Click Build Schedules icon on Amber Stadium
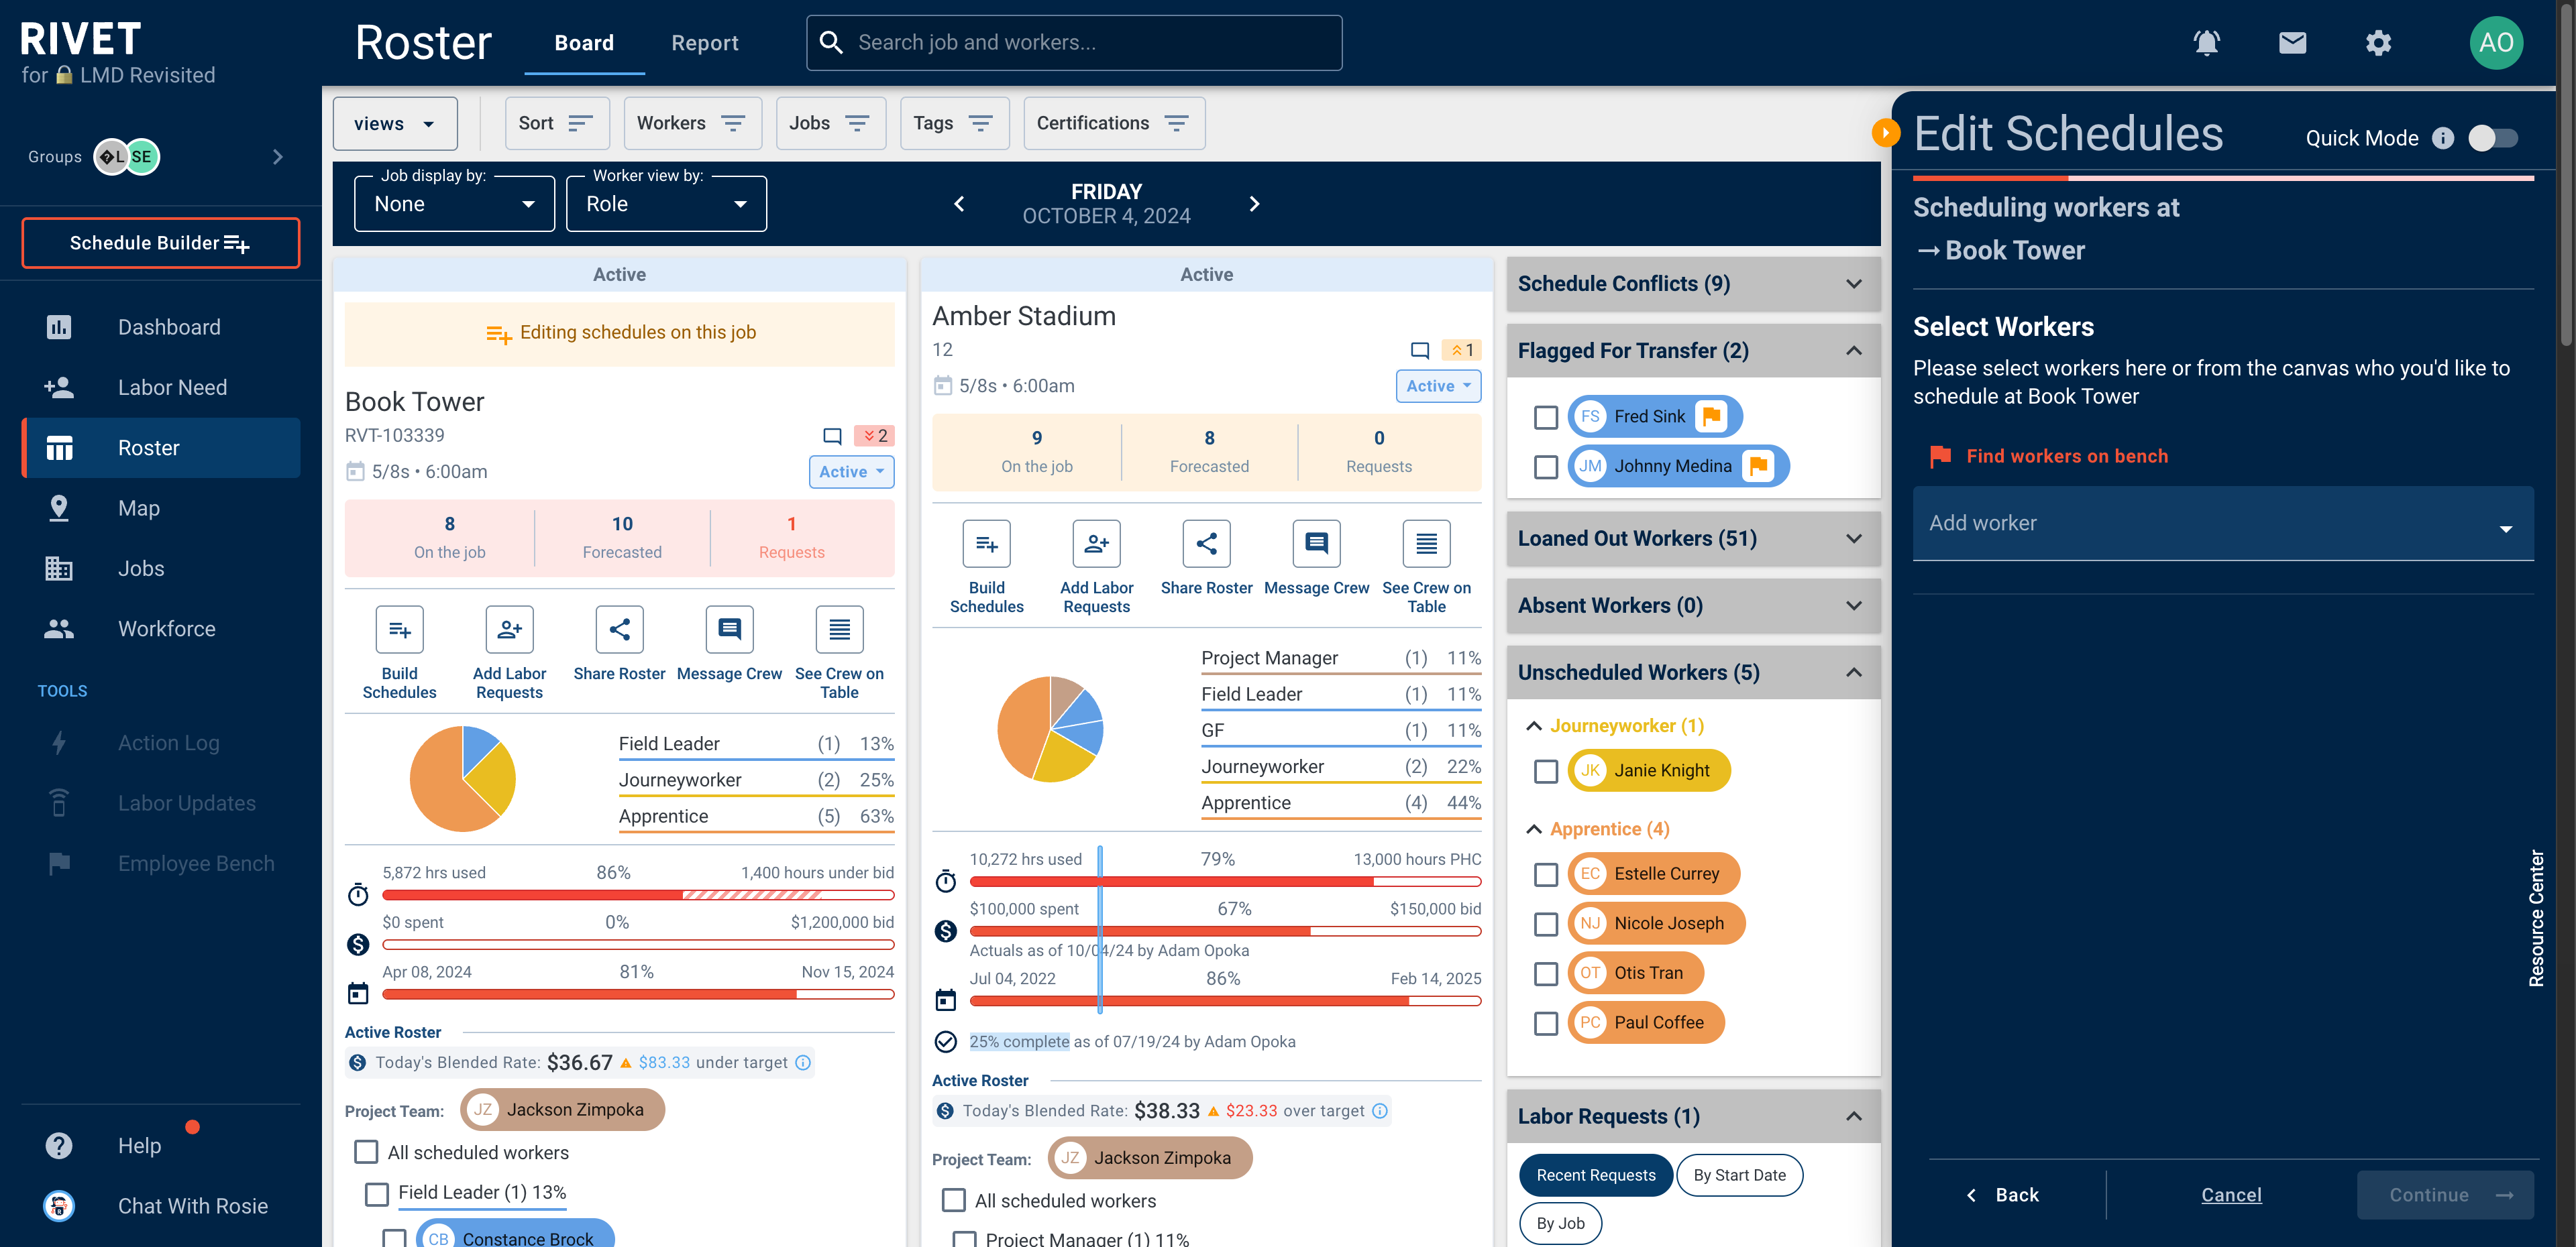Viewport: 2576px width, 1247px height. tap(986, 544)
